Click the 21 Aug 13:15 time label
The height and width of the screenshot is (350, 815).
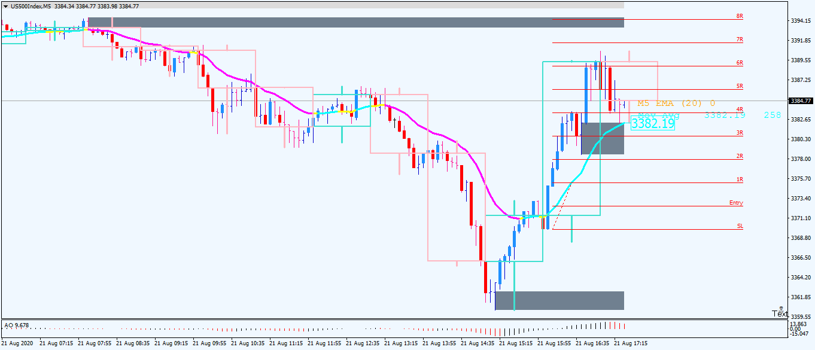pyautogui.click(x=402, y=344)
